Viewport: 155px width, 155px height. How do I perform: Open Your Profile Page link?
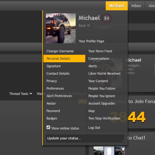click(91, 41)
